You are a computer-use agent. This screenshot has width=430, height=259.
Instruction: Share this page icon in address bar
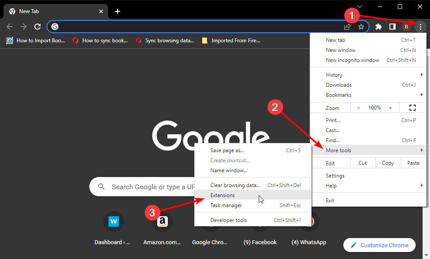(347, 27)
